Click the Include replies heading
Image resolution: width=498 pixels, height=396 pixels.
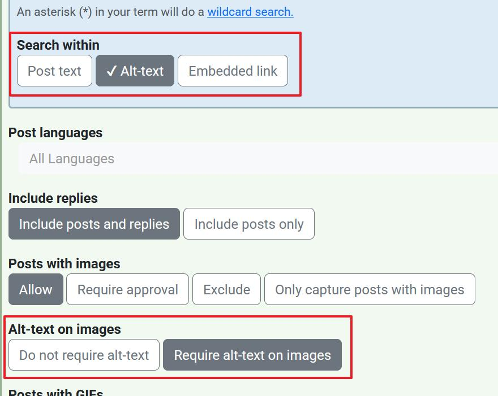53,198
